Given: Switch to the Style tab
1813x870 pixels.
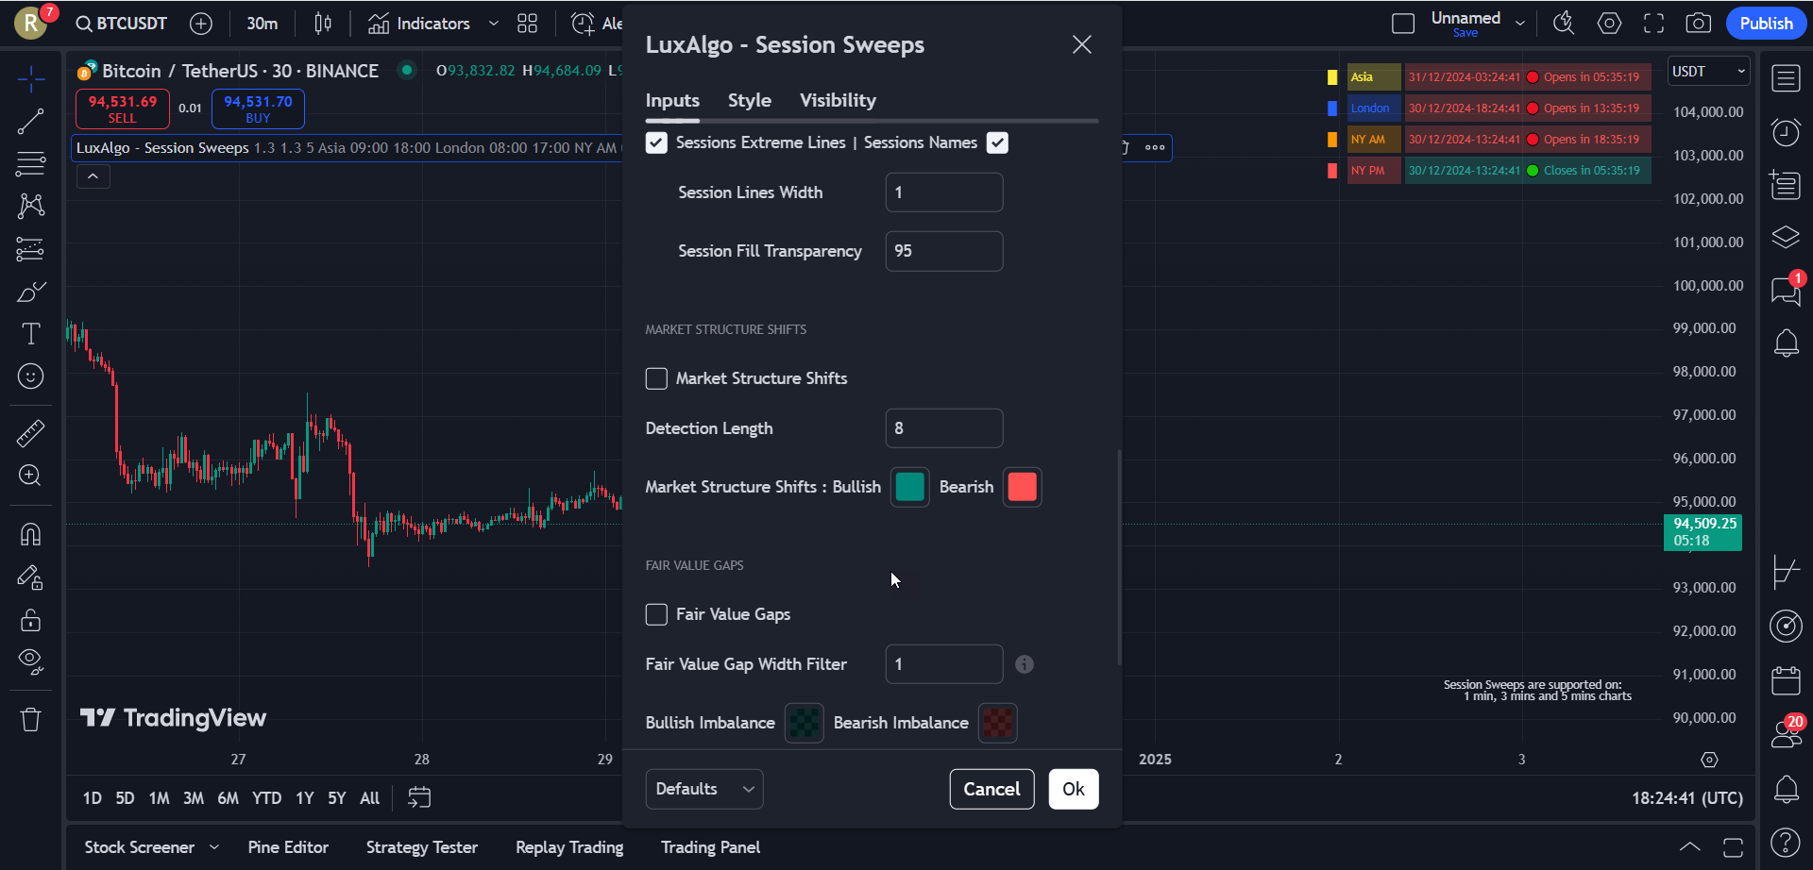Looking at the screenshot, I should click(749, 100).
